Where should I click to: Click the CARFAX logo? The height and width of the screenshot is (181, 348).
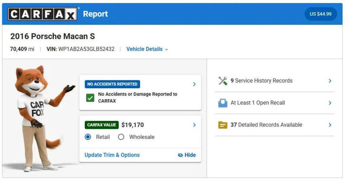42,14
